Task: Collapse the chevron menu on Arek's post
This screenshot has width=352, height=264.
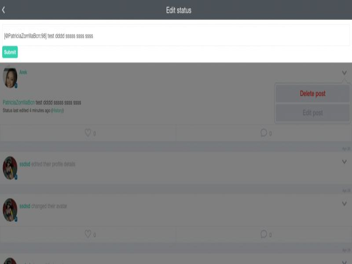Action: point(344,73)
